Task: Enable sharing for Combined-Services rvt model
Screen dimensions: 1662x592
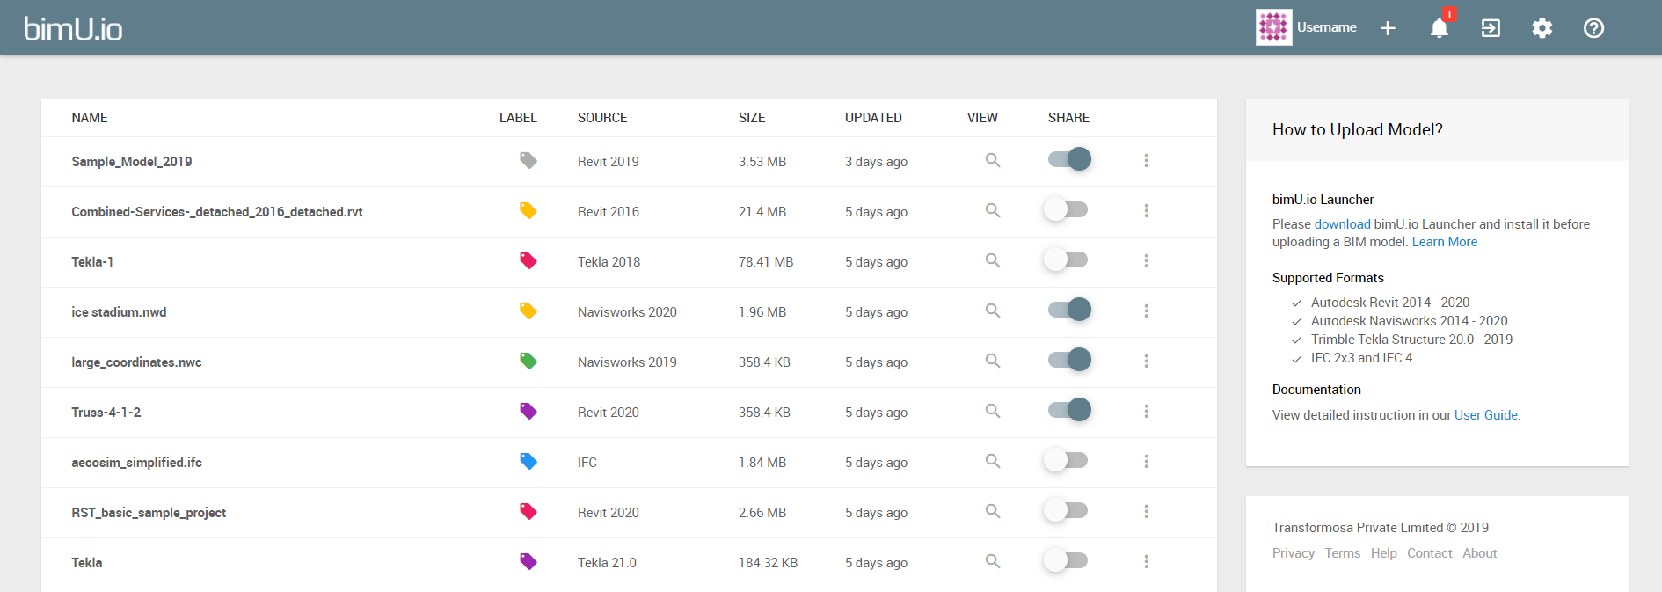Action: 1067,209
